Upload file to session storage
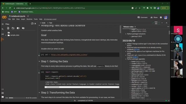Image resolution: width=186 pixels, height=104 pixels. [8, 28]
